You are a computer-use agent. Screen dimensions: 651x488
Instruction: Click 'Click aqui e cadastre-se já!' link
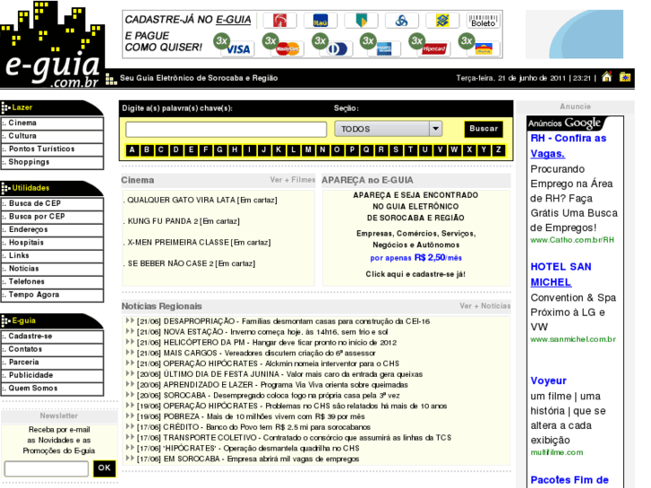click(x=415, y=274)
